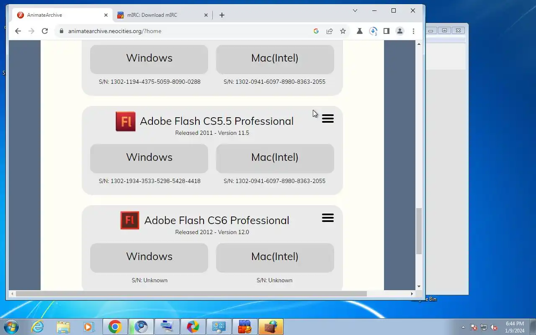Click the vertical scrollbar up arrow
The height and width of the screenshot is (335, 536).
pyautogui.click(x=419, y=44)
